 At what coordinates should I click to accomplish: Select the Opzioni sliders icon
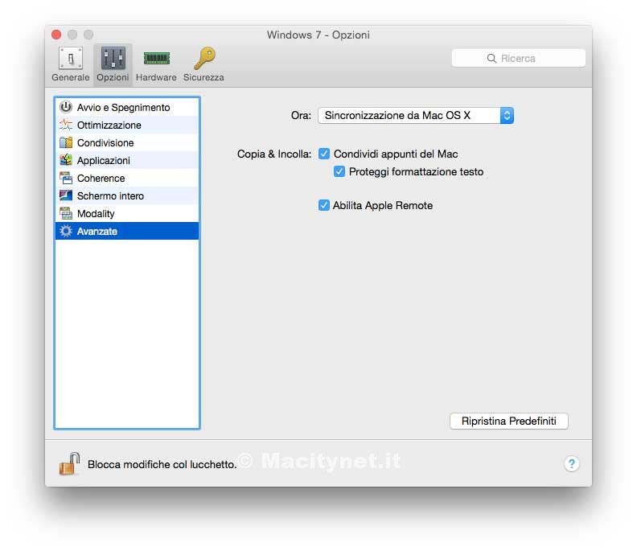coord(113,58)
